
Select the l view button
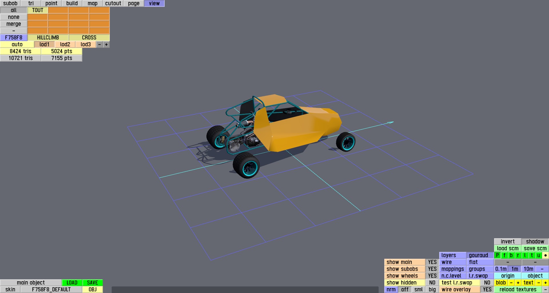pyautogui.click(x=525, y=255)
